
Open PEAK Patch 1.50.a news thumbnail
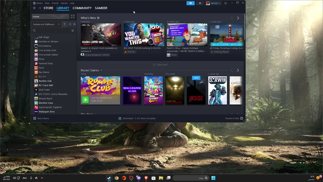click(187, 35)
